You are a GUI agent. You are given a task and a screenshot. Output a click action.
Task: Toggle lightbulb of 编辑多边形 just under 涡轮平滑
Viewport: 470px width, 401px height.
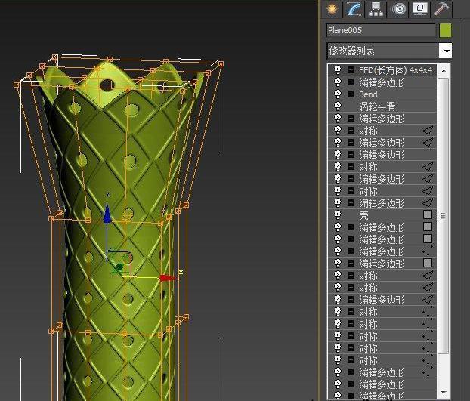pos(338,119)
